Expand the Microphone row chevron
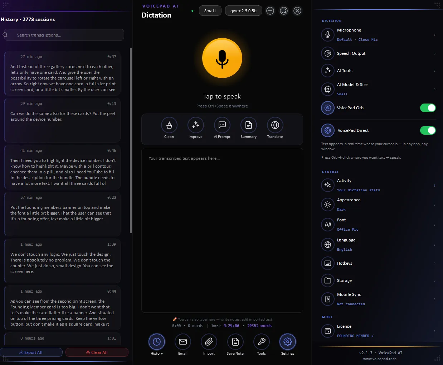443x365 pixels. coord(435,35)
